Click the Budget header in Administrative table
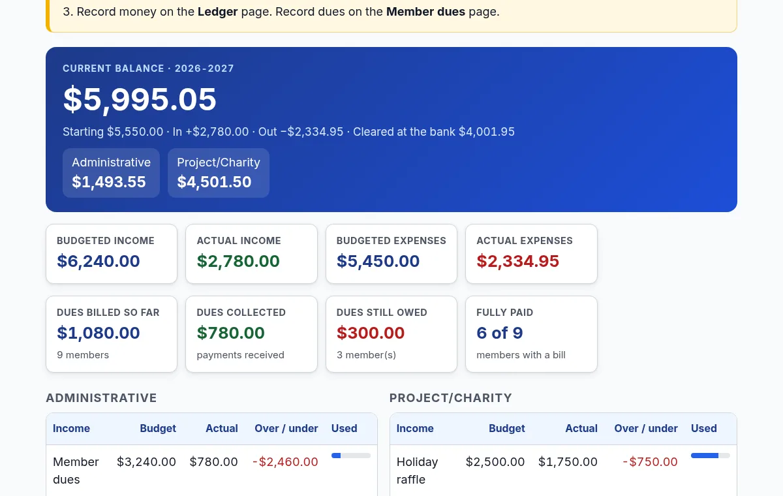 click(x=158, y=429)
